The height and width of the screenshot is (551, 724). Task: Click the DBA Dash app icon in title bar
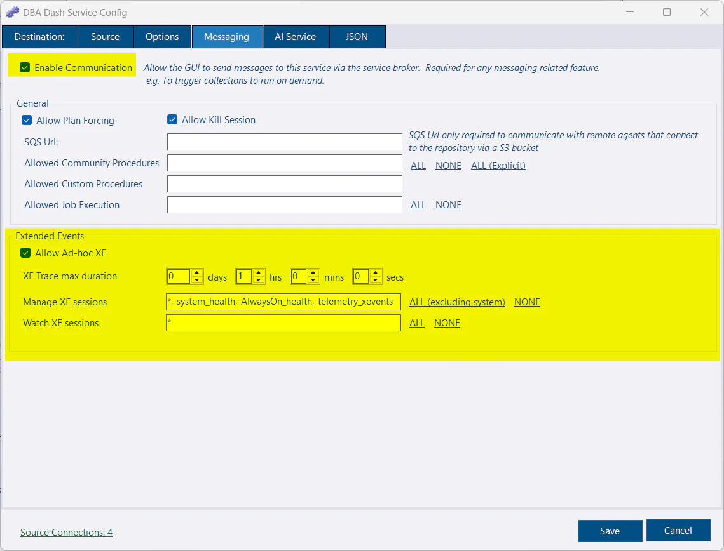point(13,13)
